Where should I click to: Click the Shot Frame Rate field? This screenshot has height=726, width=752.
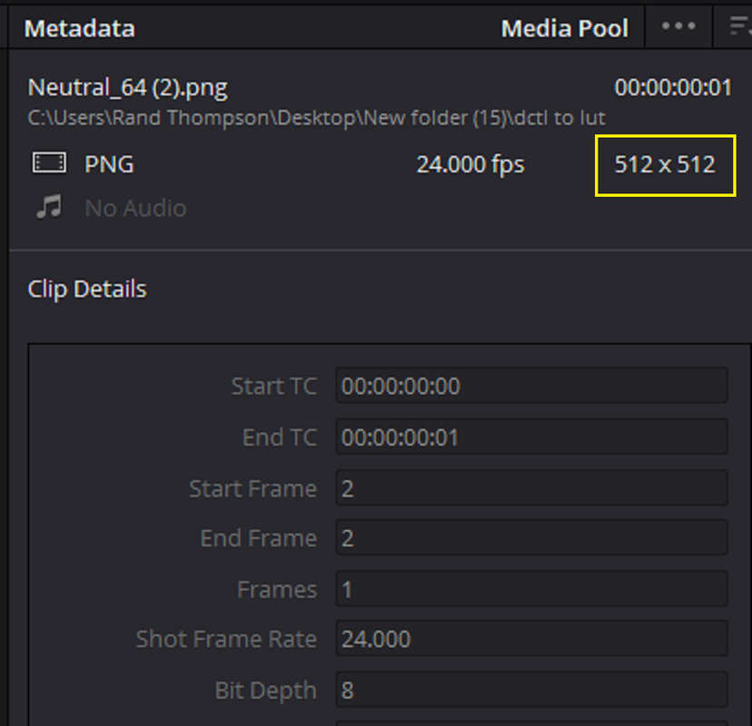[x=531, y=638]
